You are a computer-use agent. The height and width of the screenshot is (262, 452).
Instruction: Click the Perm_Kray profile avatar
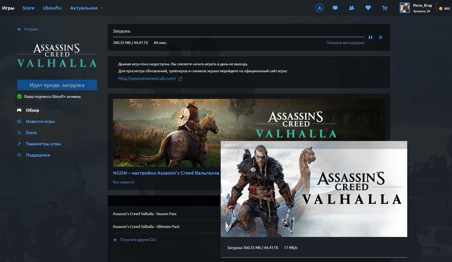coord(405,8)
